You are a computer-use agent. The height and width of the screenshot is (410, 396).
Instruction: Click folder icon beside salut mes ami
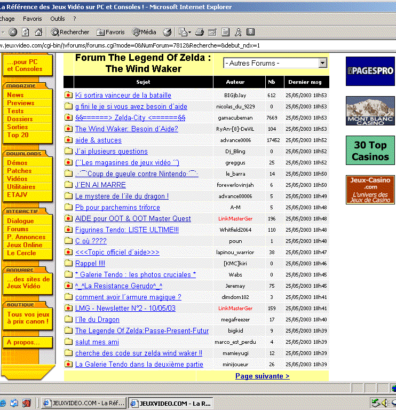coord(68,342)
